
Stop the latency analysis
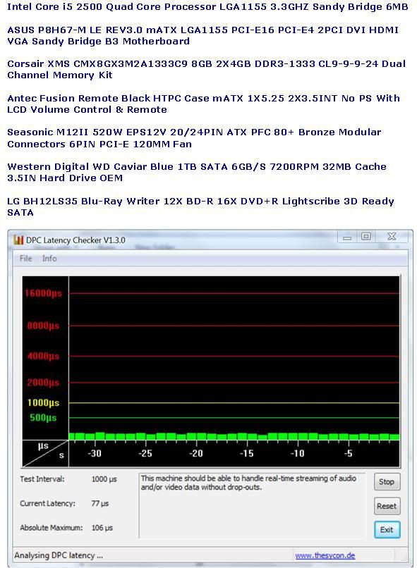pos(387,482)
